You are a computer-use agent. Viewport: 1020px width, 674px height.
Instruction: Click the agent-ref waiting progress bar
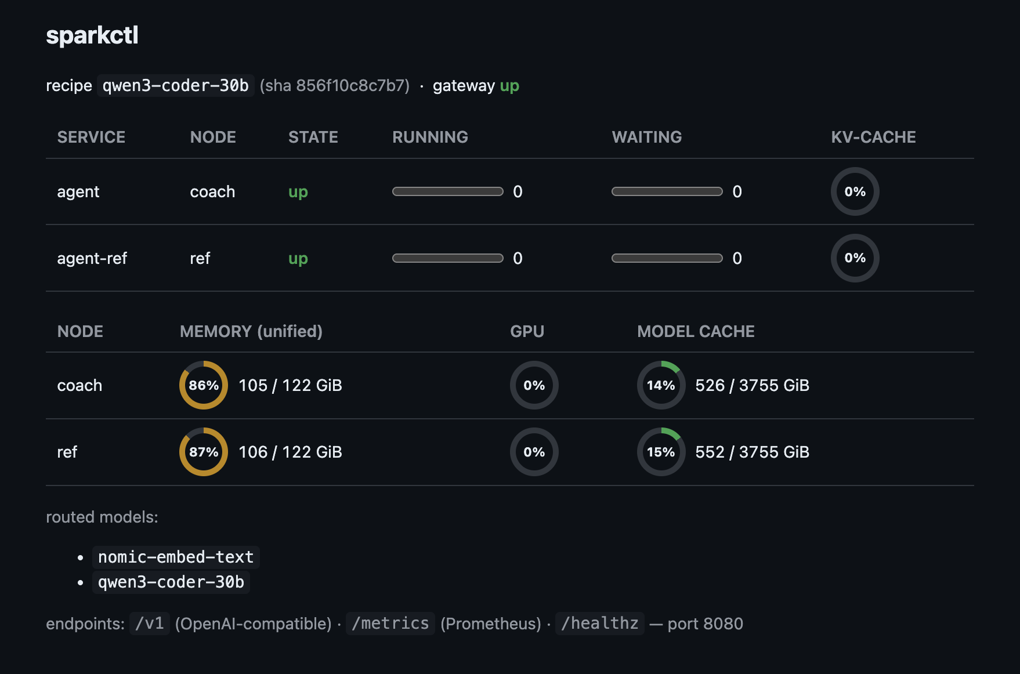[667, 258]
